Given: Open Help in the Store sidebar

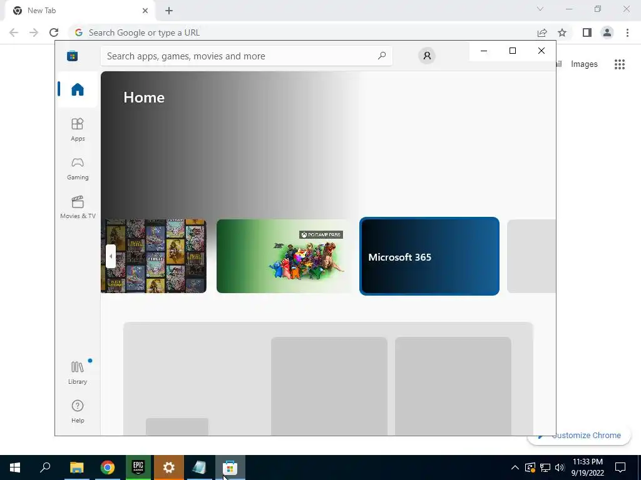Looking at the screenshot, I should [78, 411].
